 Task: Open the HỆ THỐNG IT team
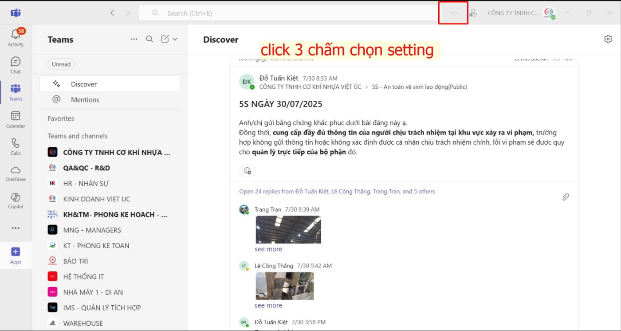coord(110,276)
